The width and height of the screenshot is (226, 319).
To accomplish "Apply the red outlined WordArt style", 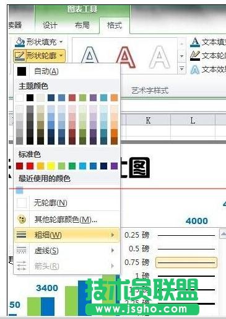I will [x=125, y=57].
